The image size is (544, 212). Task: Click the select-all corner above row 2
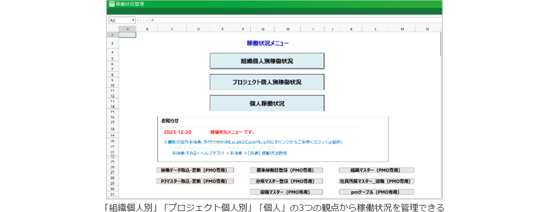(113, 29)
